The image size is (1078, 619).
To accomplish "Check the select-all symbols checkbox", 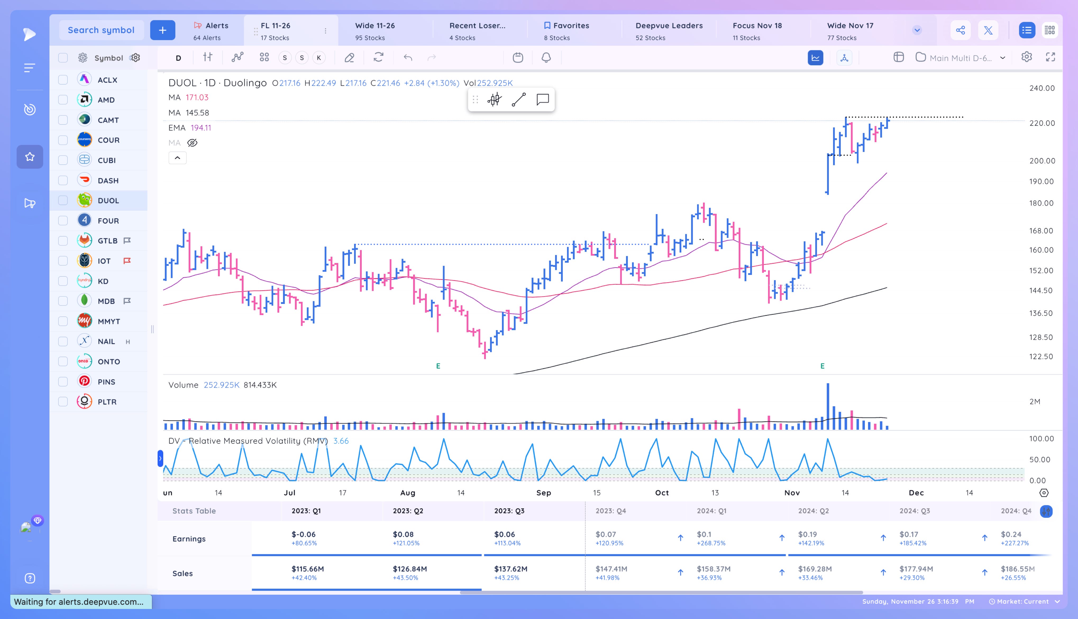I will point(63,58).
